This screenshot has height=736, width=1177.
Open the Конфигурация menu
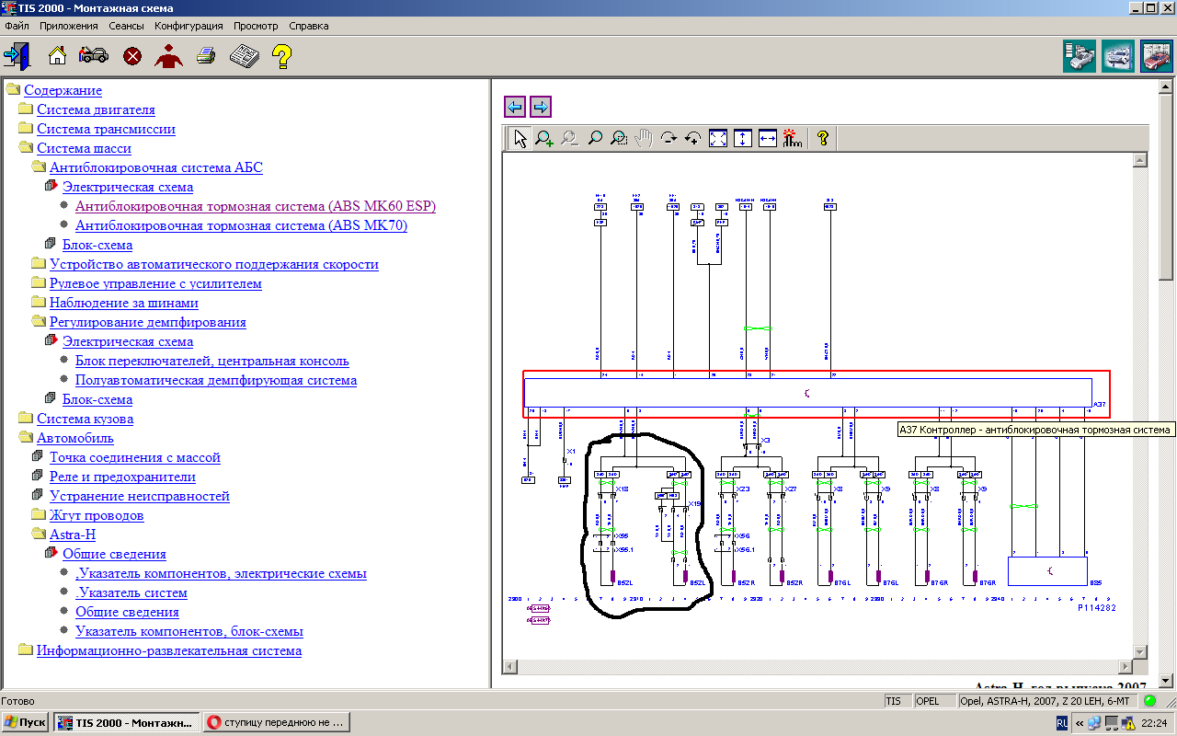[189, 26]
